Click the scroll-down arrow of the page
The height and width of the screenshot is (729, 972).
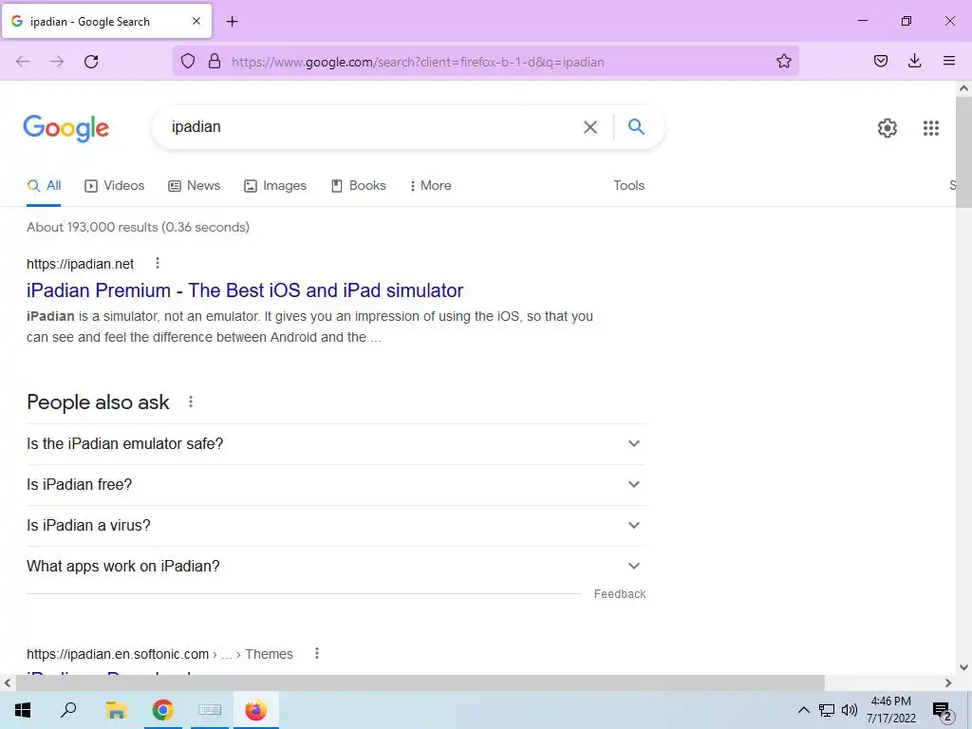click(x=963, y=667)
